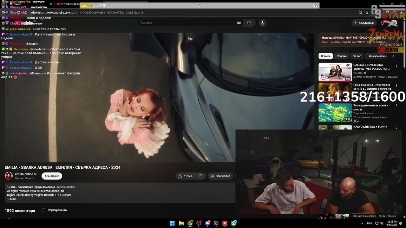Screen dimensions: 406x228
Task: Activate voice search microphone icon
Action: [262, 23]
